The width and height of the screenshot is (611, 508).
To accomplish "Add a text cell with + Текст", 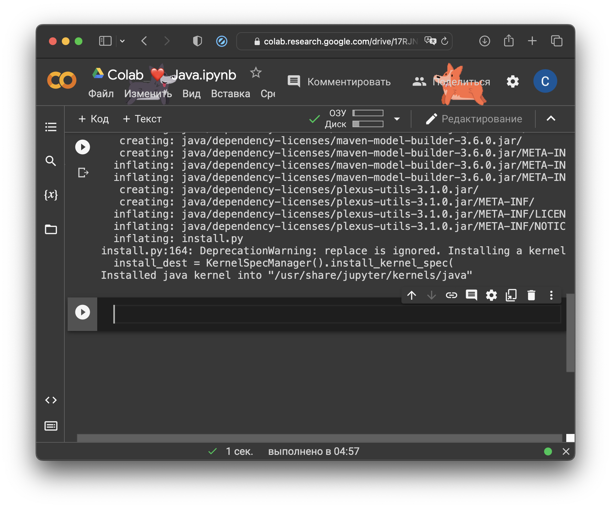I will (x=142, y=119).
